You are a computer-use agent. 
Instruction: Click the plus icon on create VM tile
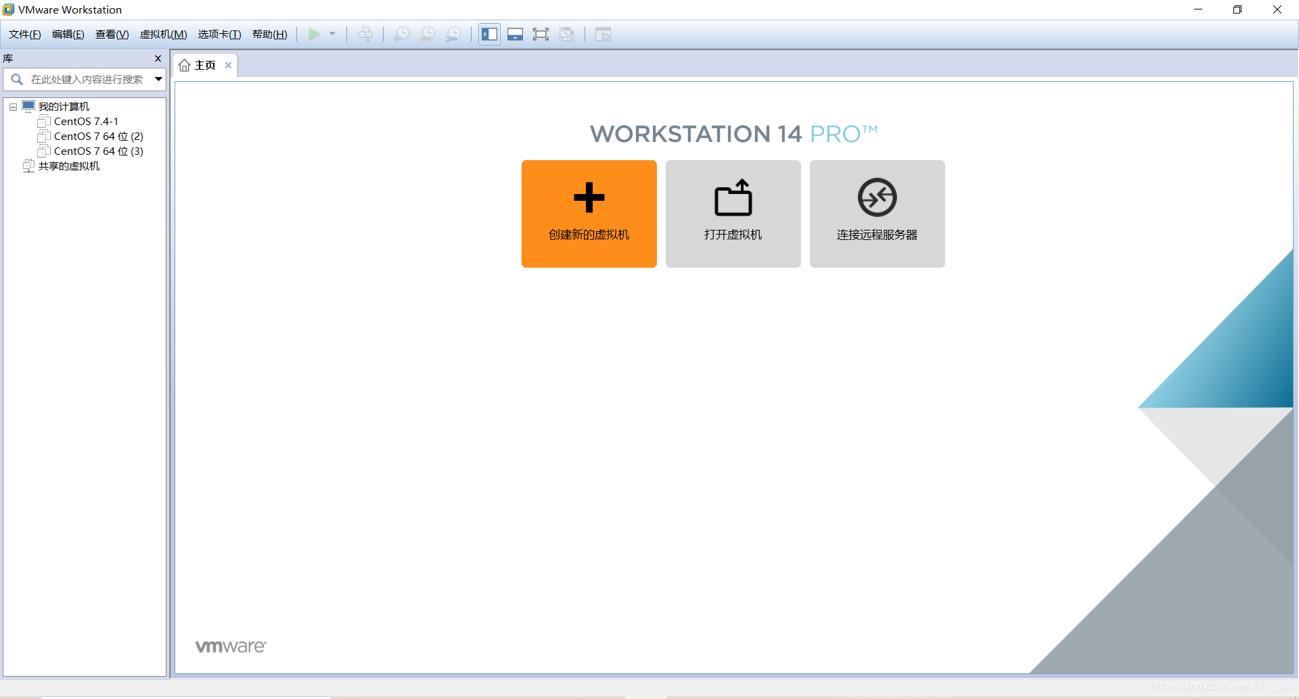click(x=589, y=197)
